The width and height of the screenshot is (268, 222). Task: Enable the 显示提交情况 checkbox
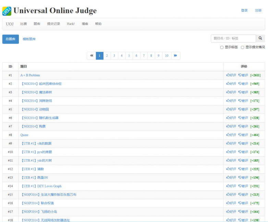tap(243, 47)
